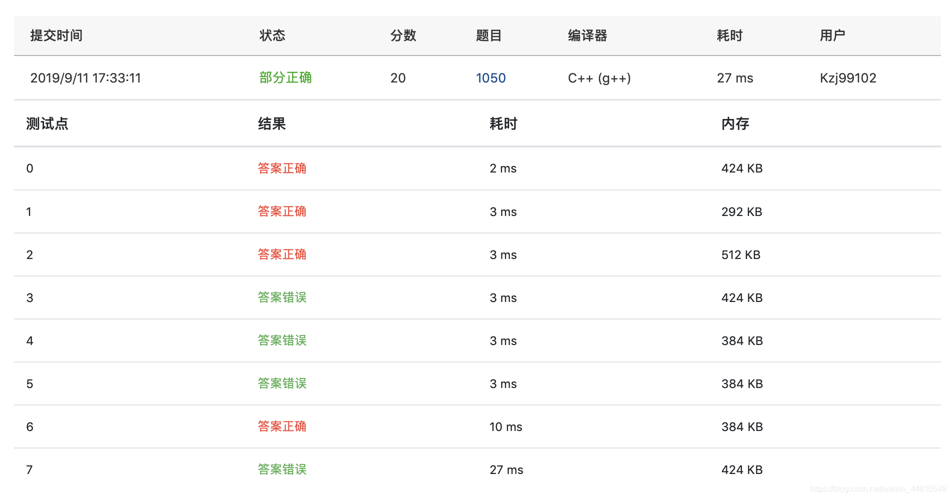Viewport: 951px width, 498px height.
Task: Click 292 KB memory value
Action: click(742, 212)
